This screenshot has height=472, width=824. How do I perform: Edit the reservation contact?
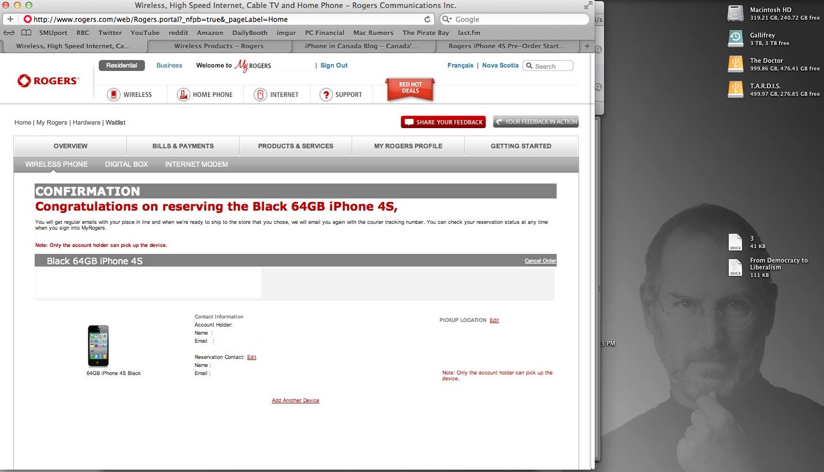click(x=252, y=357)
